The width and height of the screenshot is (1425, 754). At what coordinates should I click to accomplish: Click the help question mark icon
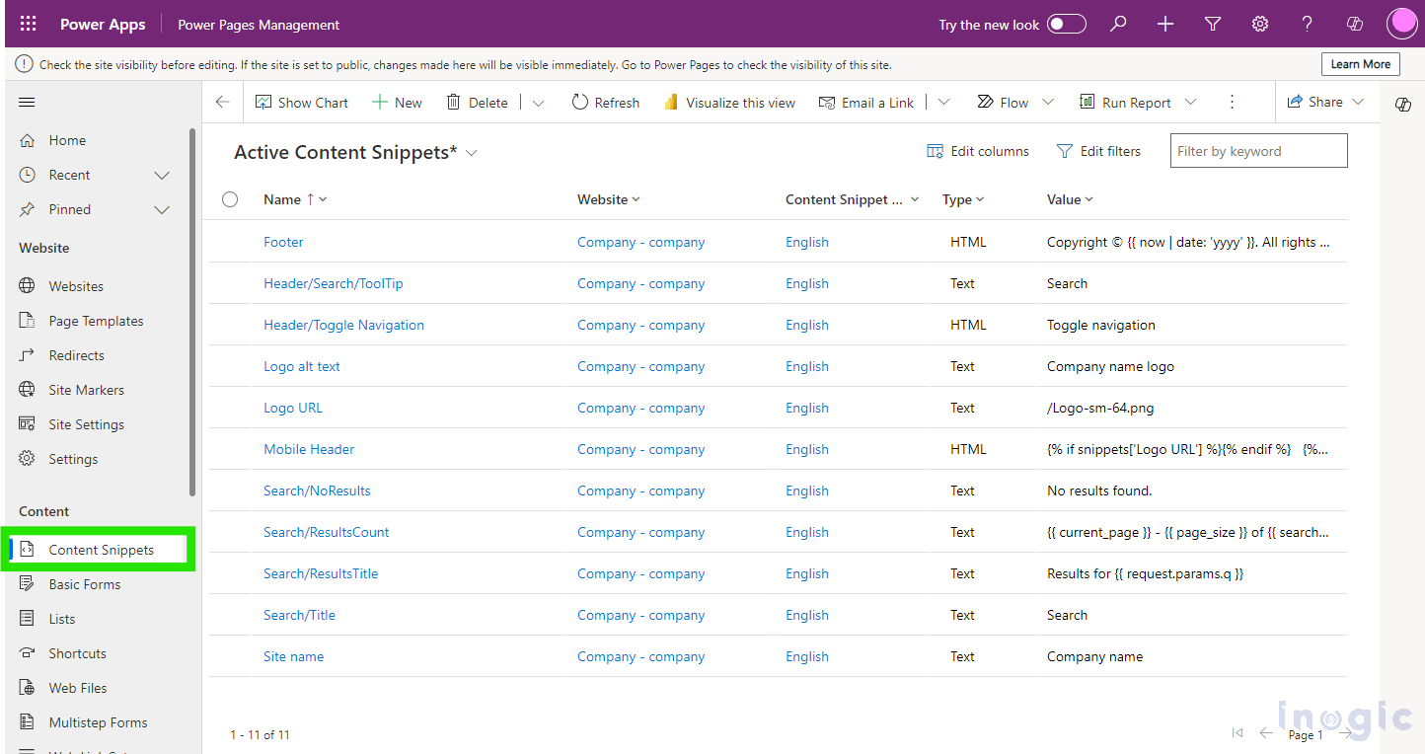click(1308, 24)
